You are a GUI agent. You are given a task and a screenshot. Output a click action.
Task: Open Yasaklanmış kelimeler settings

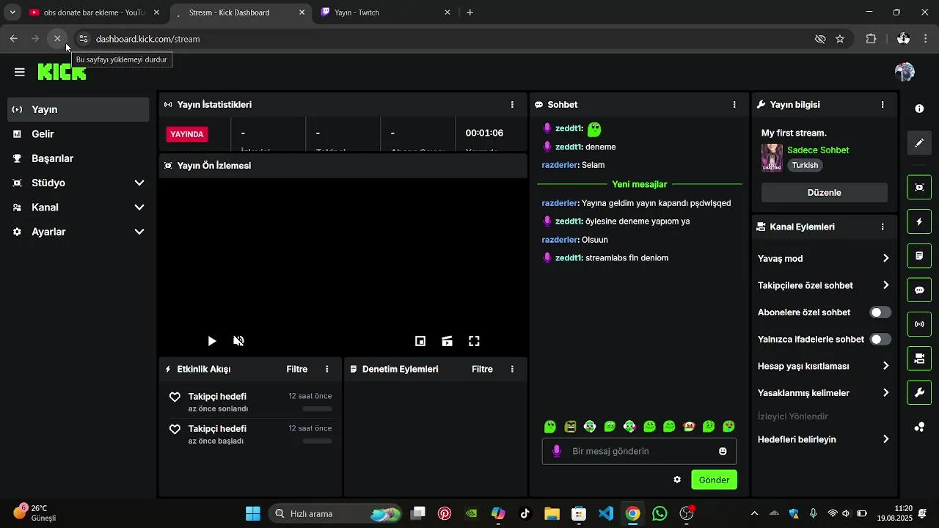point(825,393)
